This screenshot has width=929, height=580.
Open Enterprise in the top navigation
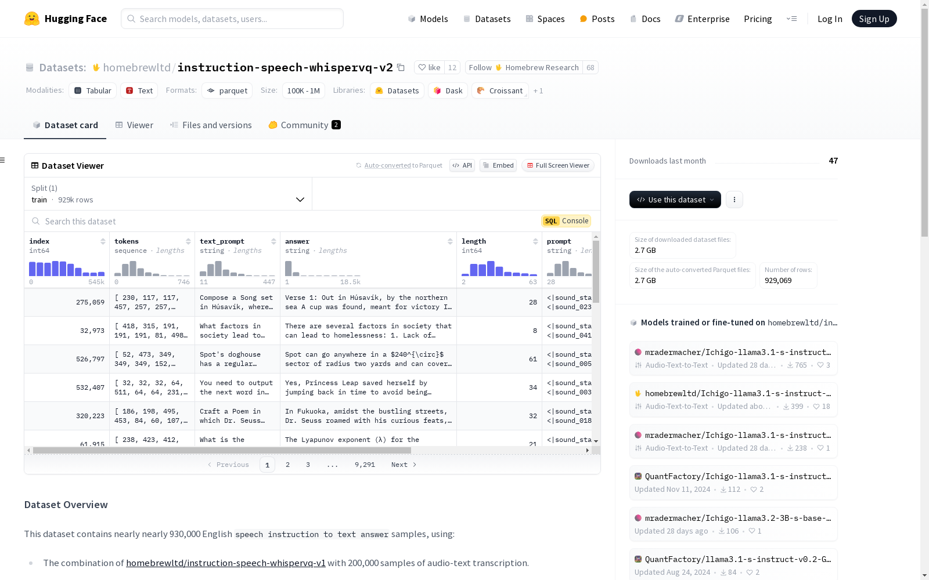[x=702, y=19]
